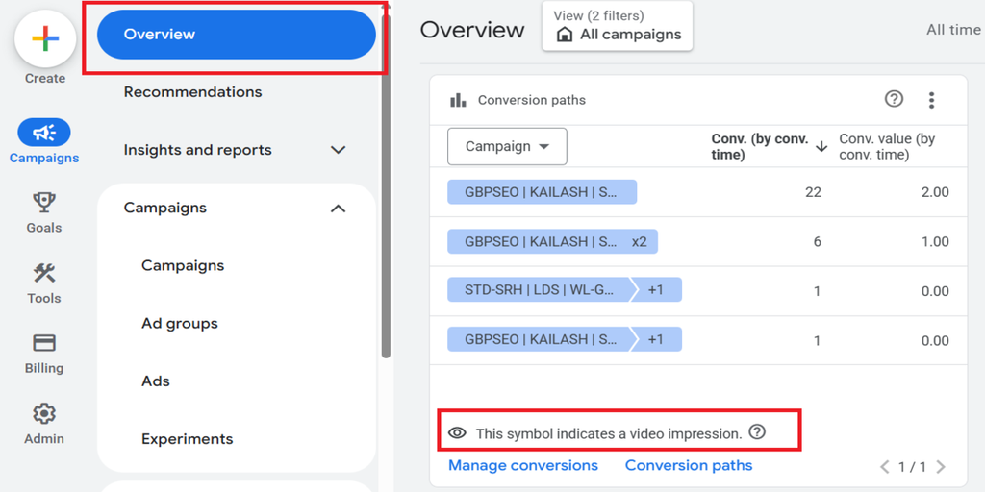
Task: Click the STD-SRH | LDS | WL-G chip
Action: 539,290
